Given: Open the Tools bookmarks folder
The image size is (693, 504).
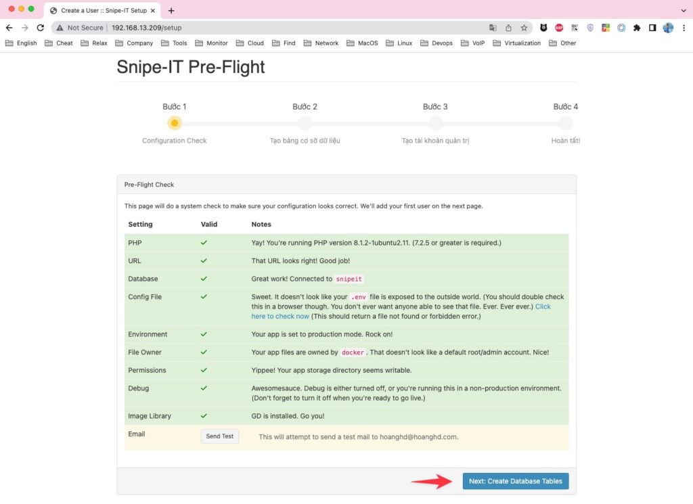Looking at the screenshot, I should coord(174,43).
